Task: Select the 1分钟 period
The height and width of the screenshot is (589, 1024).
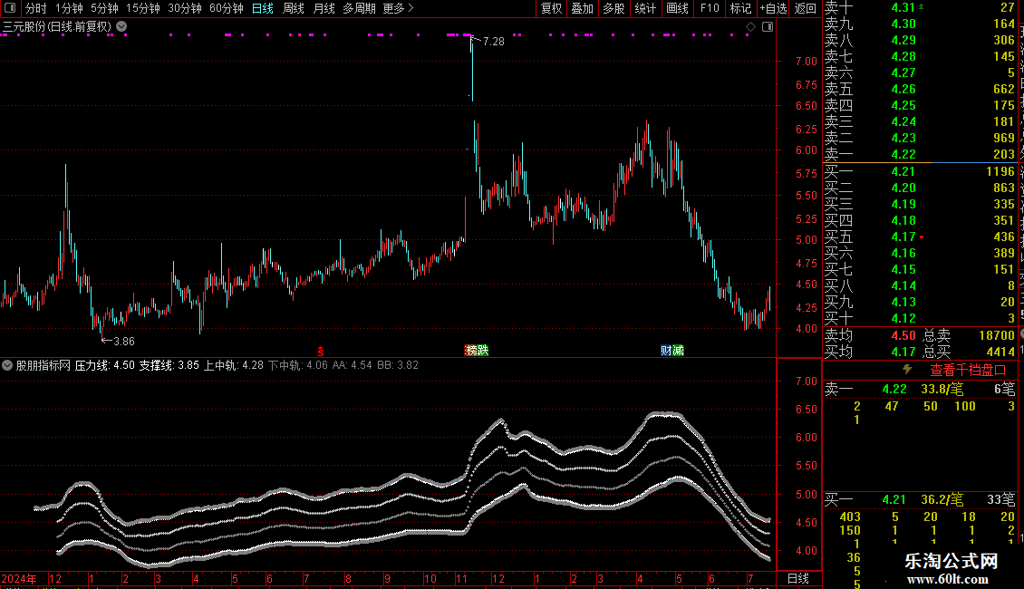Action: (x=69, y=8)
